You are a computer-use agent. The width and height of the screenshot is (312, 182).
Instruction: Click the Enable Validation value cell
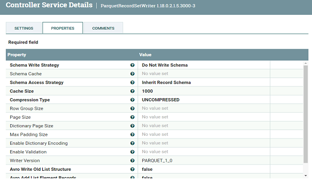204,152
